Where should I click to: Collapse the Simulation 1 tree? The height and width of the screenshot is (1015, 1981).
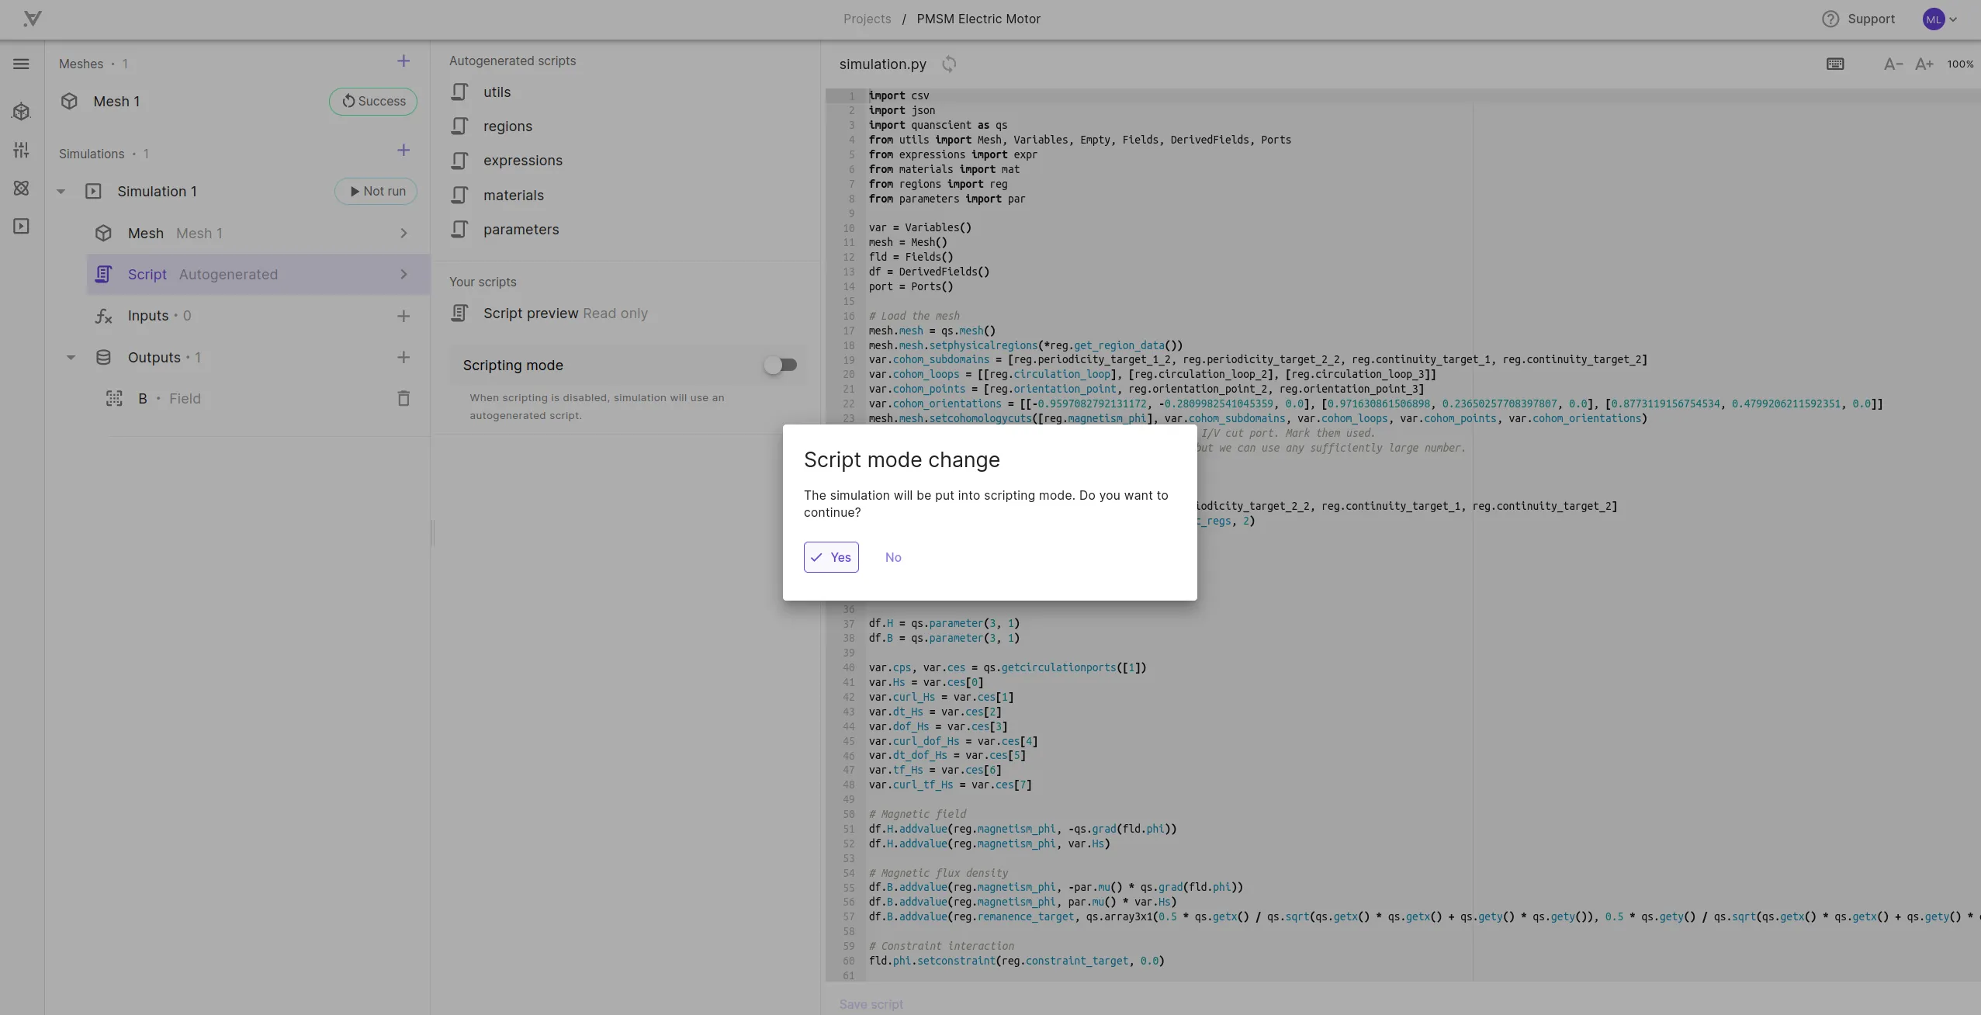[61, 192]
